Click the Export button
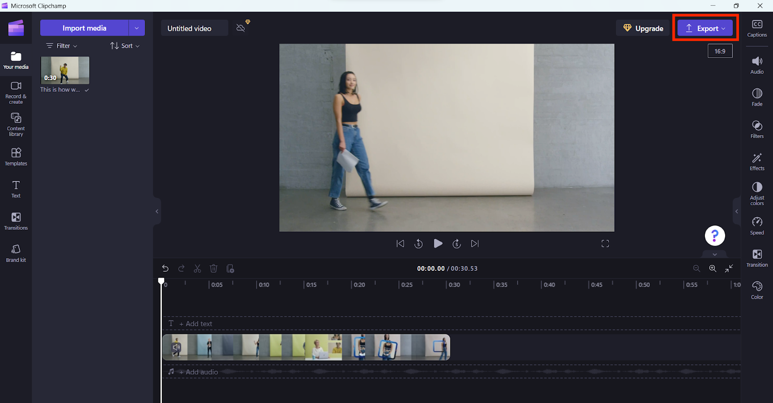Screen dimensions: 773x403 click(x=705, y=28)
